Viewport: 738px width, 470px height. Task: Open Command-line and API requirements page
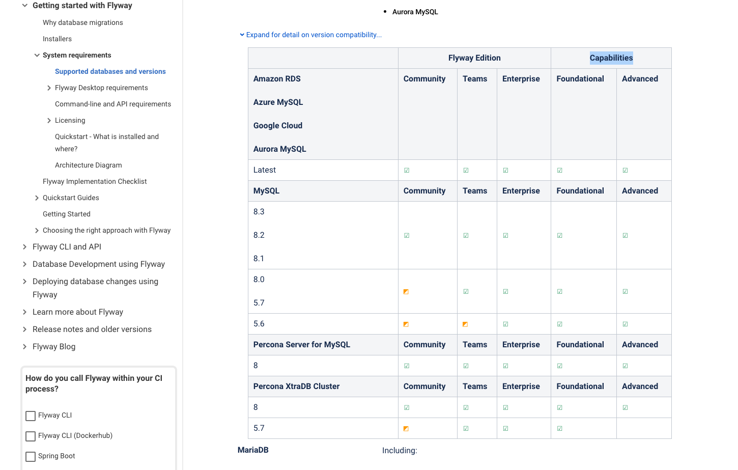pyautogui.click(x=112, y=104)
